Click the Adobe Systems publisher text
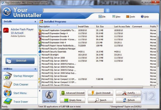This screenshot has height=110, width=161. coord(18,36)
